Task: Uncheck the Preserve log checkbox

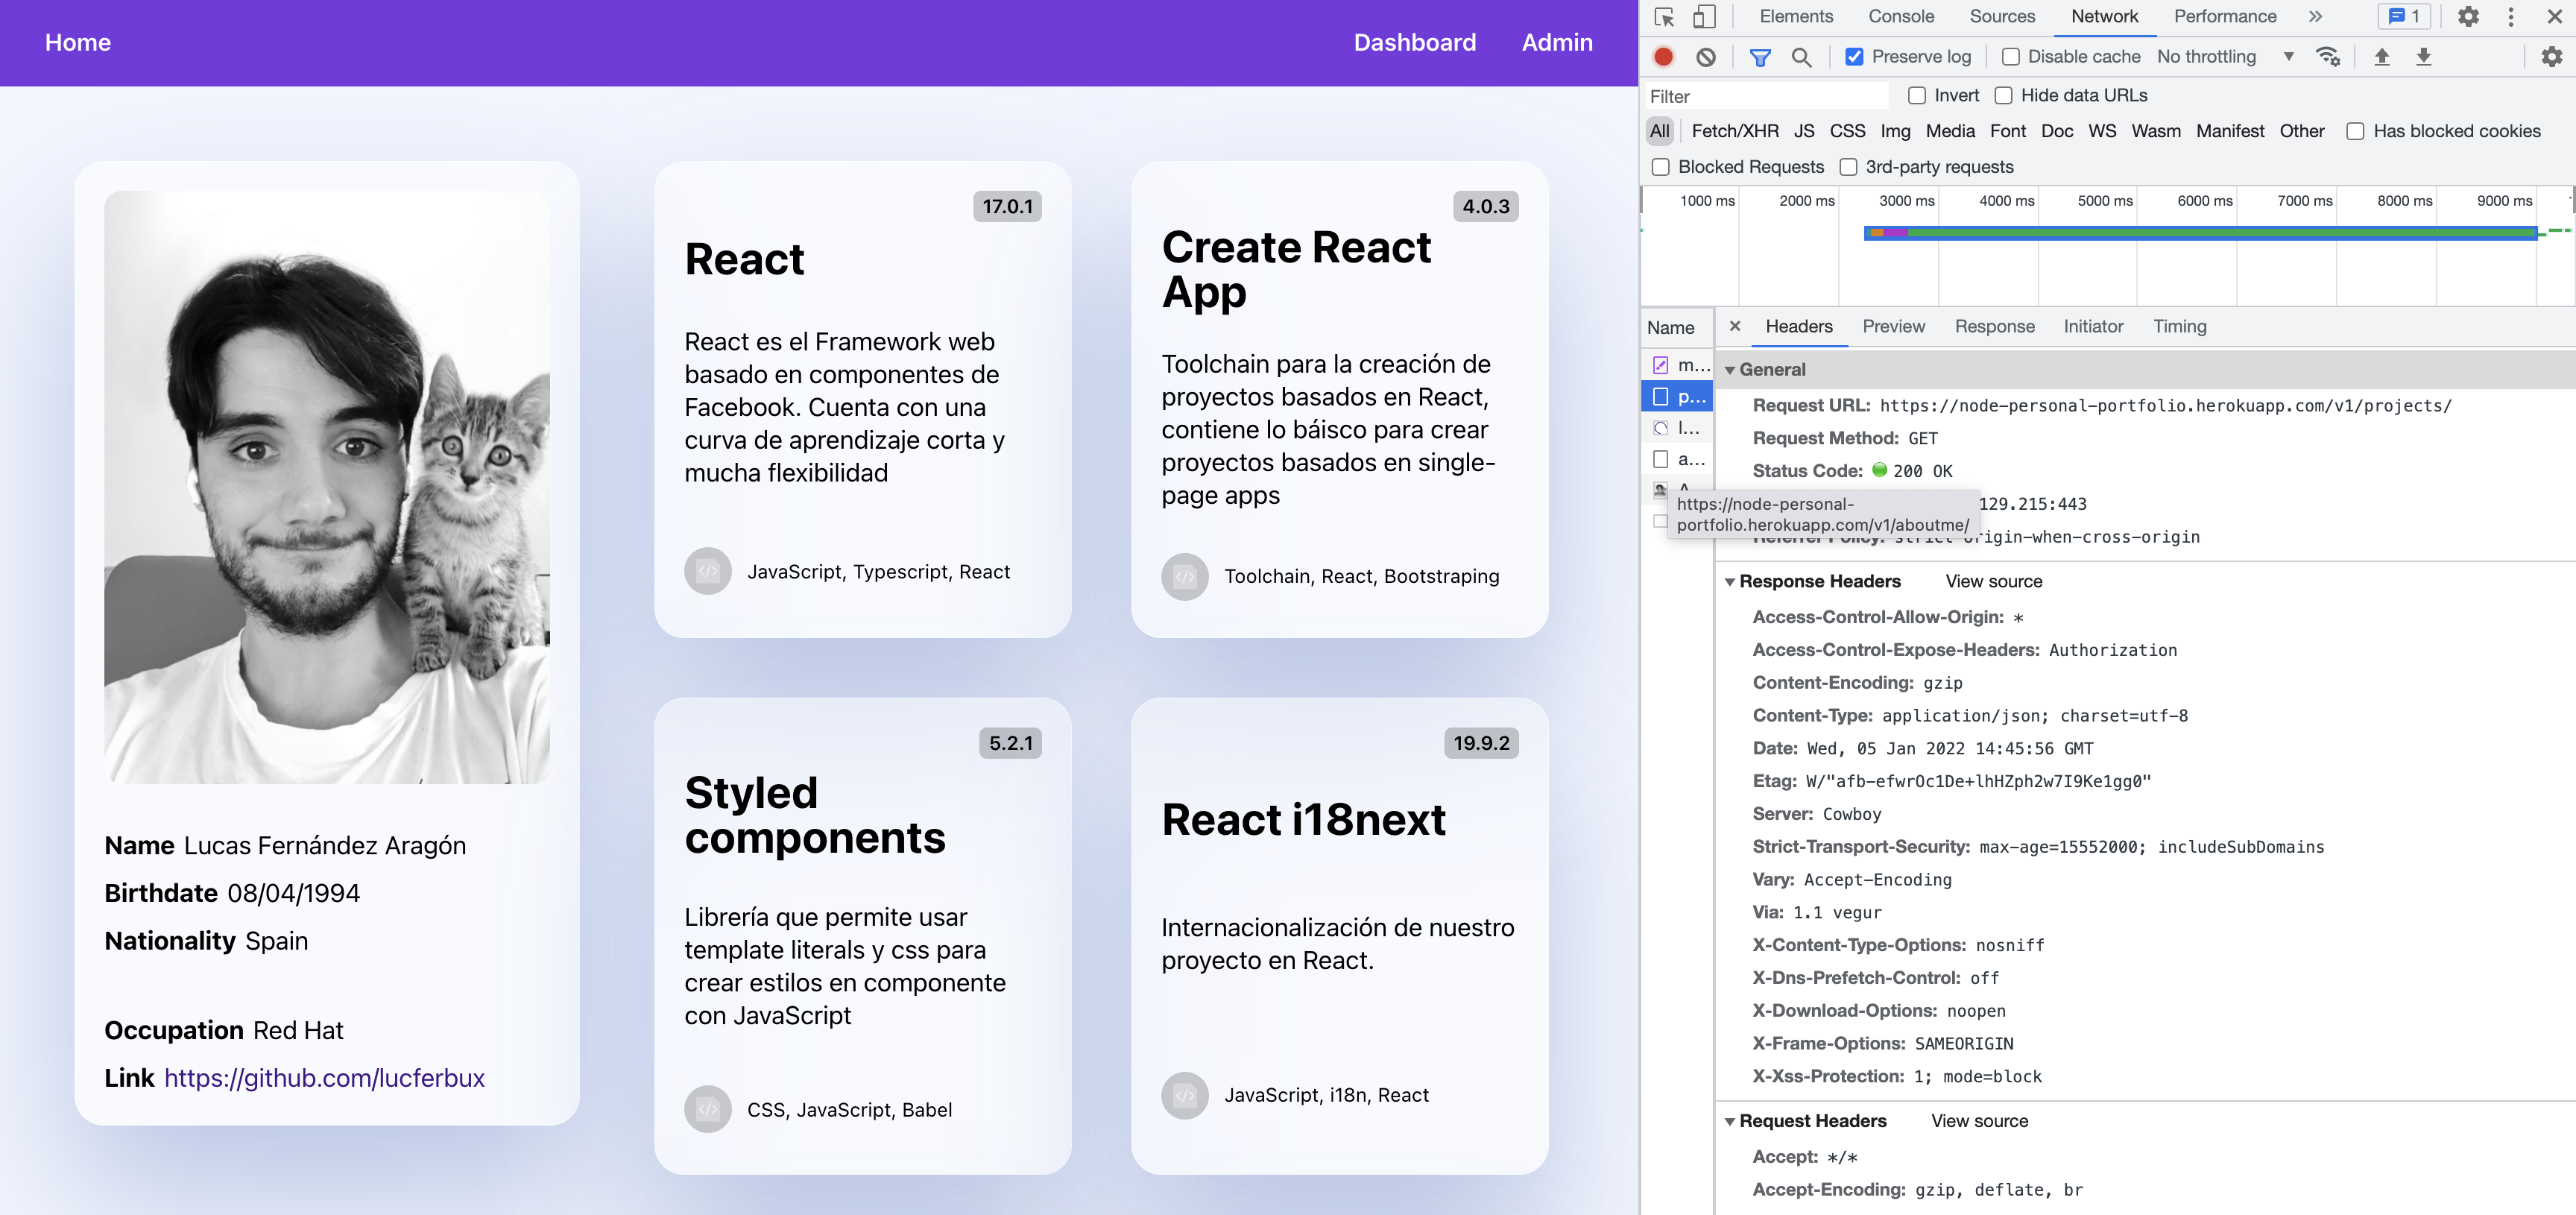Action: pos(1854,57)
